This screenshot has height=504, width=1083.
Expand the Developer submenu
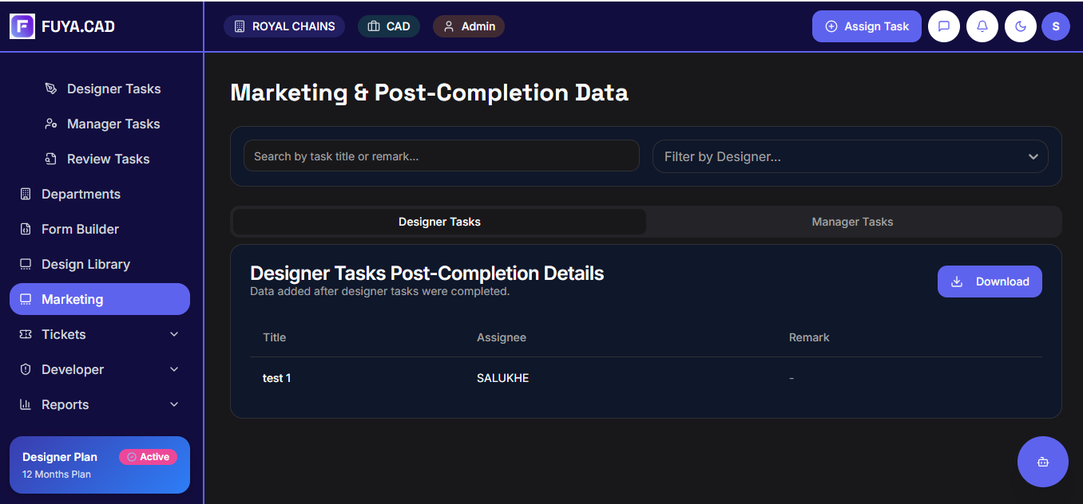pos(174,369)
